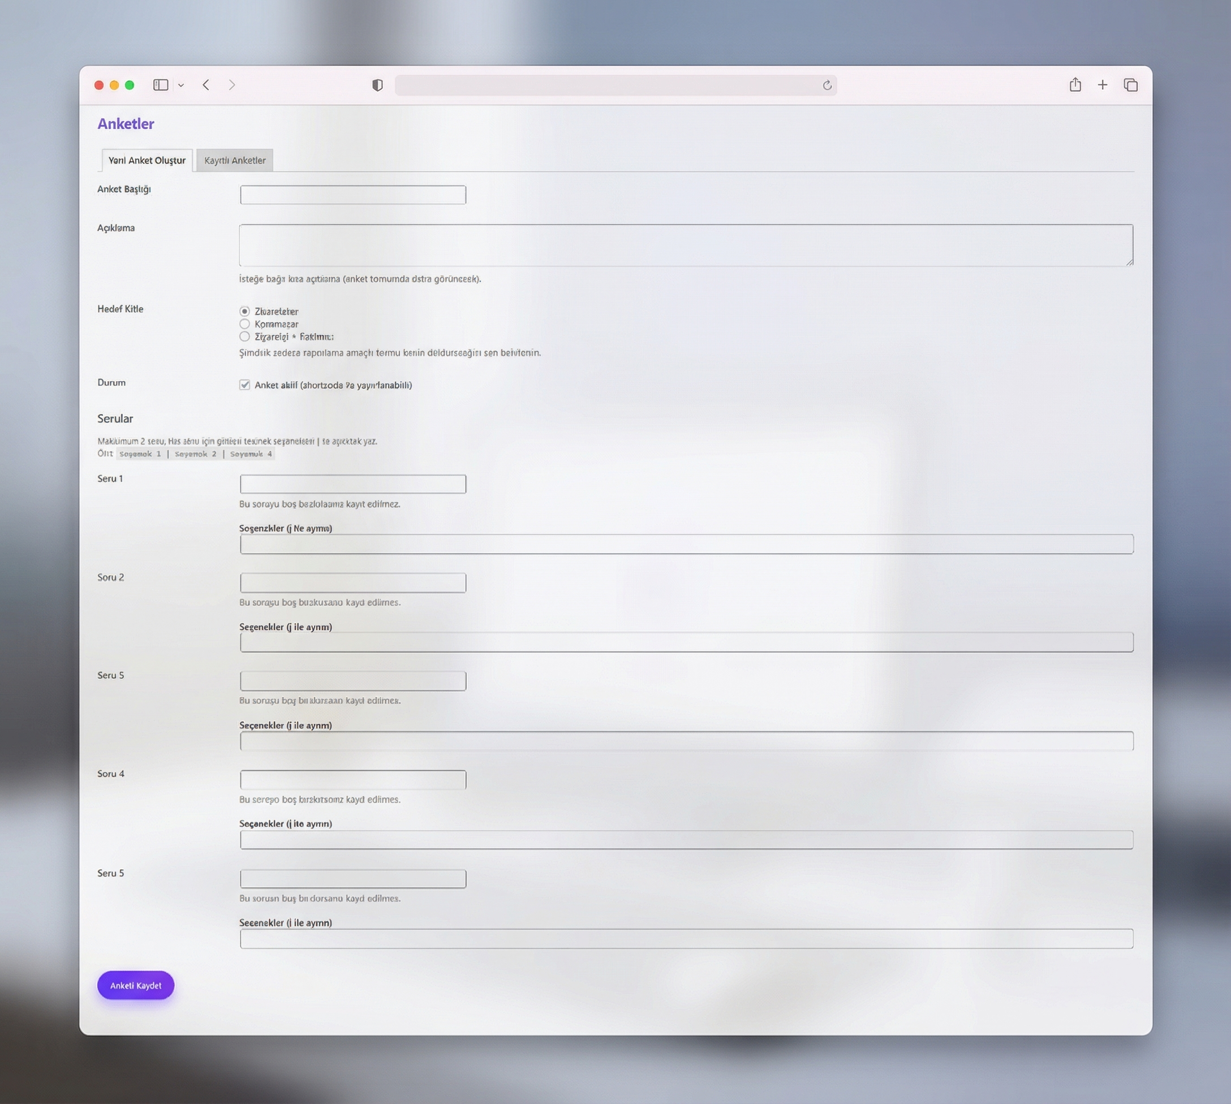Open the share icon in toolbar

1075,84
